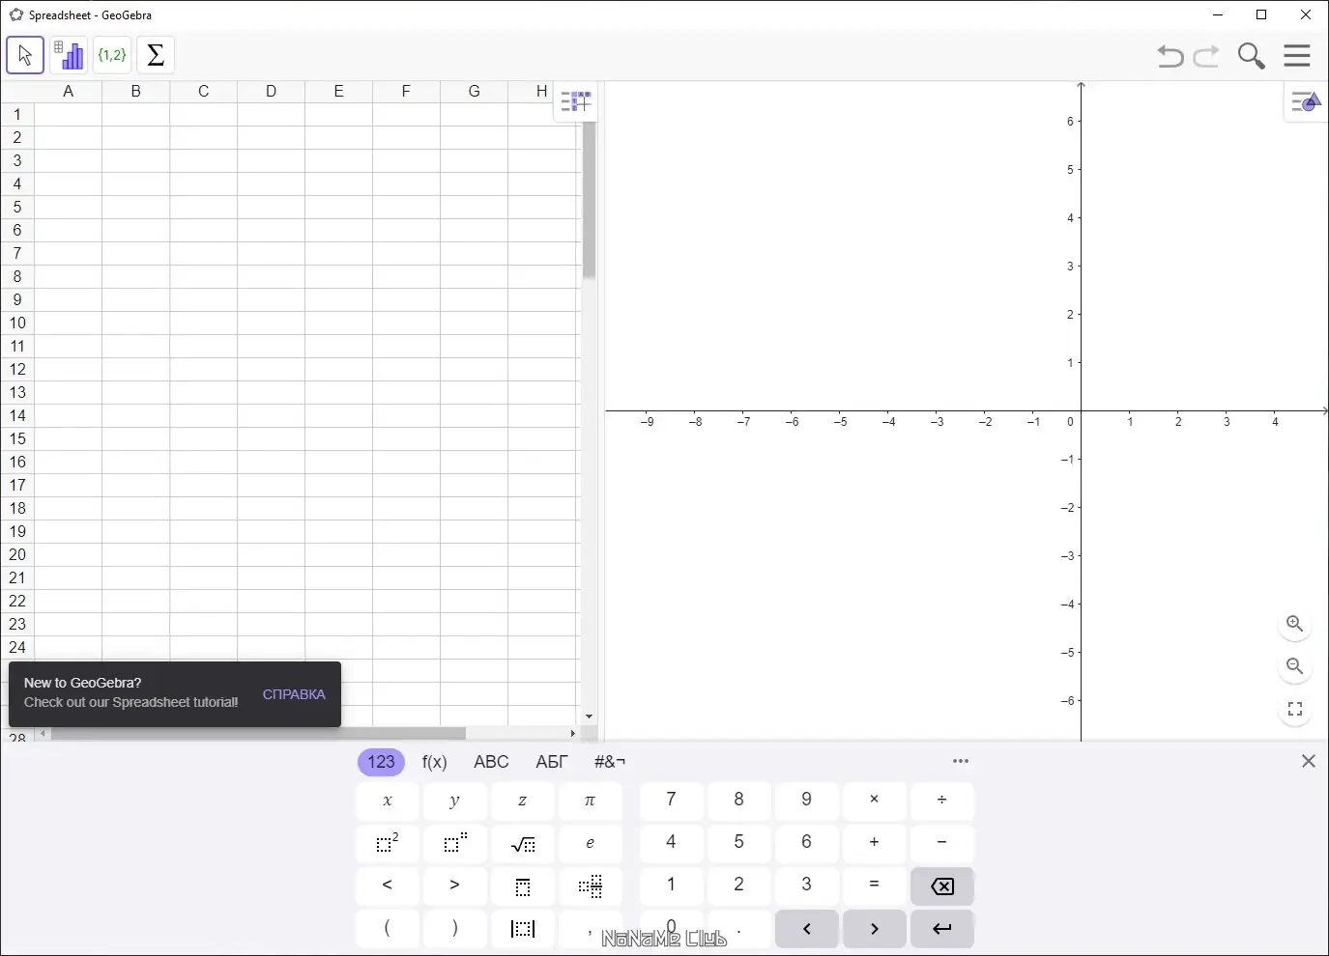Viewport: 1329px width, 956px height.
Task: Open keyboard more options (three dots)
Action: (x=961, y=761)
